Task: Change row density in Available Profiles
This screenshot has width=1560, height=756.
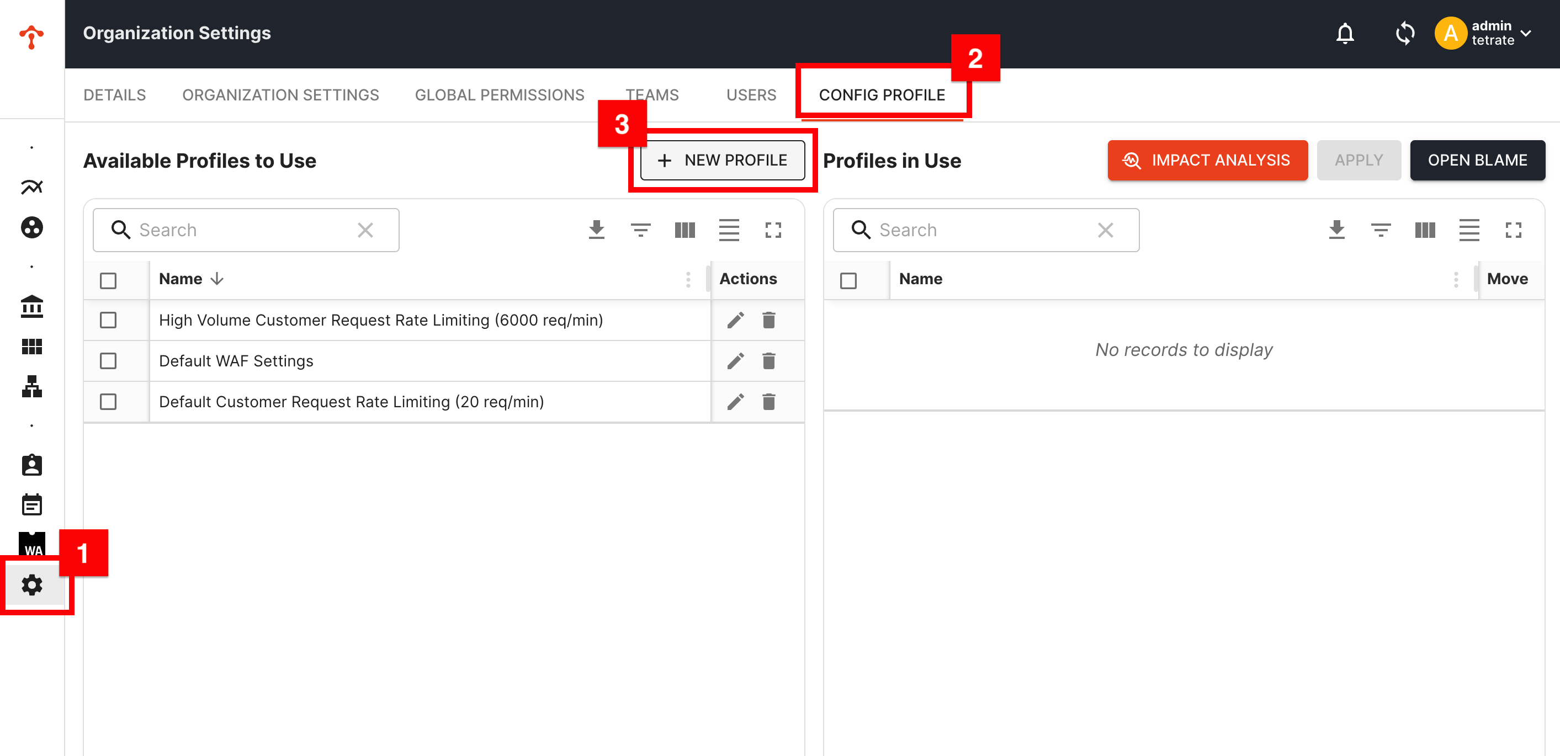Action: pyautogui.click(x=729, y=230)
